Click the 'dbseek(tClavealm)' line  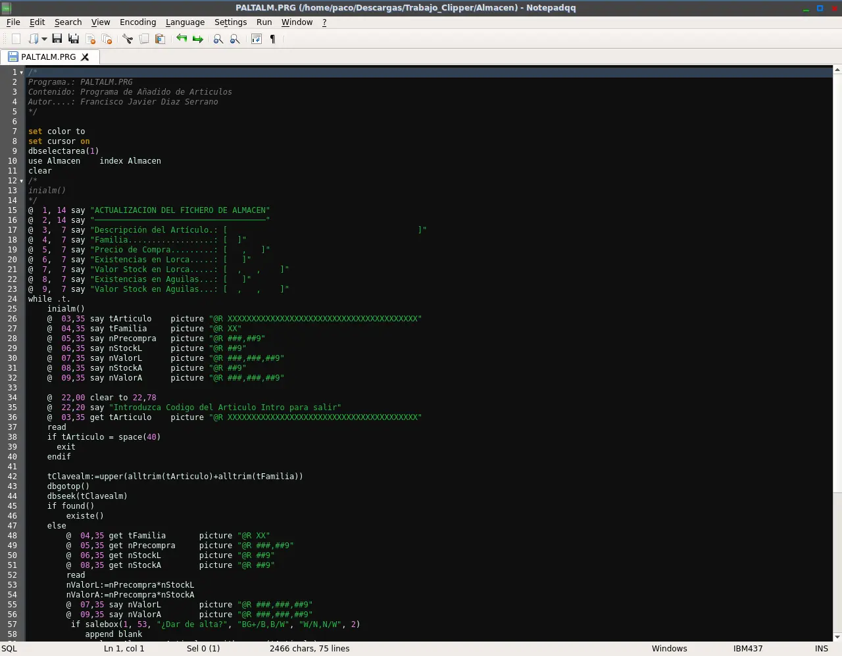click(x=87, y=496)
